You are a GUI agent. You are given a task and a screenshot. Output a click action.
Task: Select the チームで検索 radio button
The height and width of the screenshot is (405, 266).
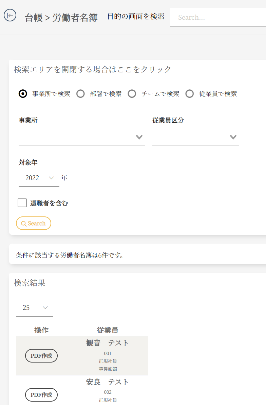[132, 94]
